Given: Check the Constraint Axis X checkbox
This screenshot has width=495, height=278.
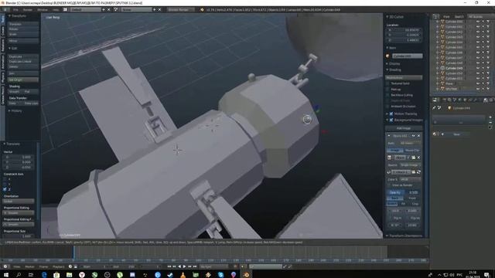Looking at the screenshot, I should pos(5,179).
